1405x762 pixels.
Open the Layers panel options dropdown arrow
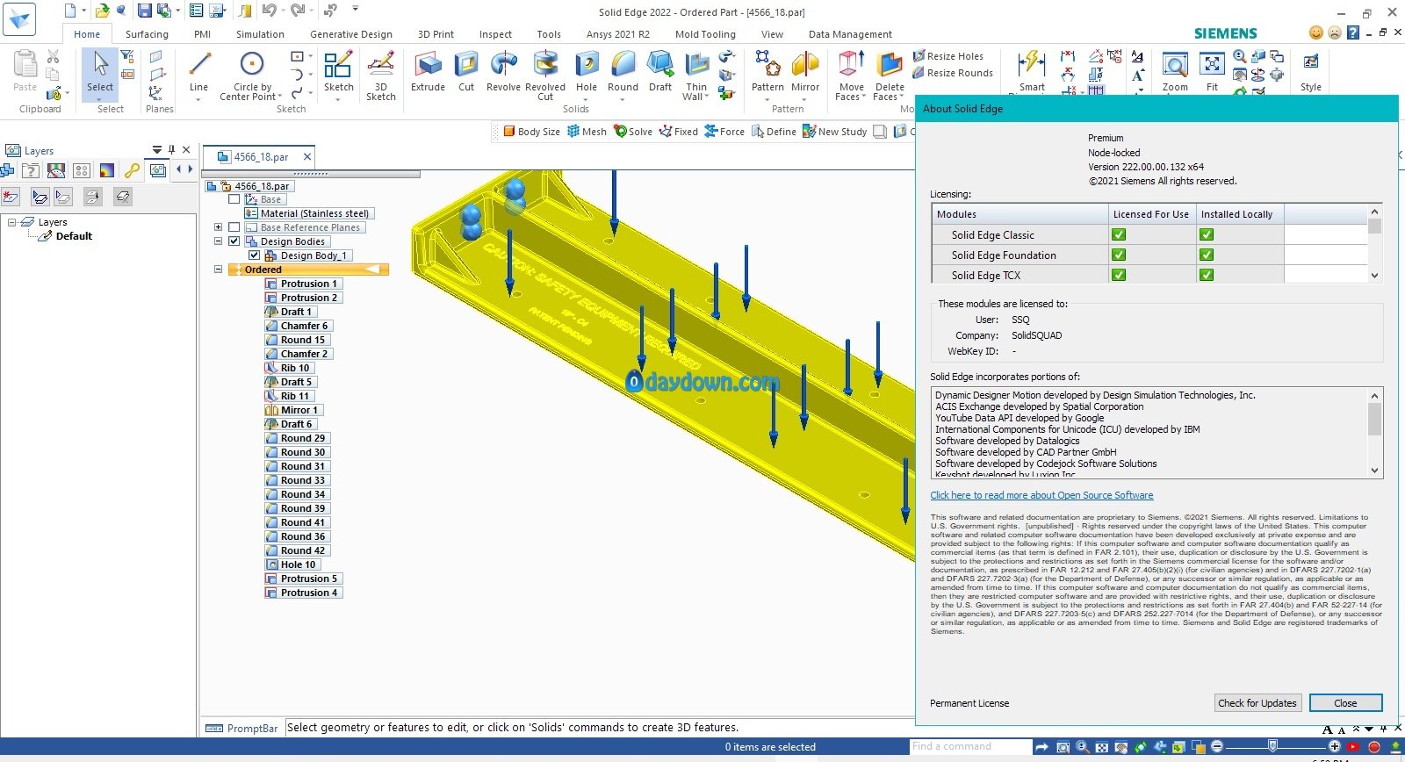point(157,150)
